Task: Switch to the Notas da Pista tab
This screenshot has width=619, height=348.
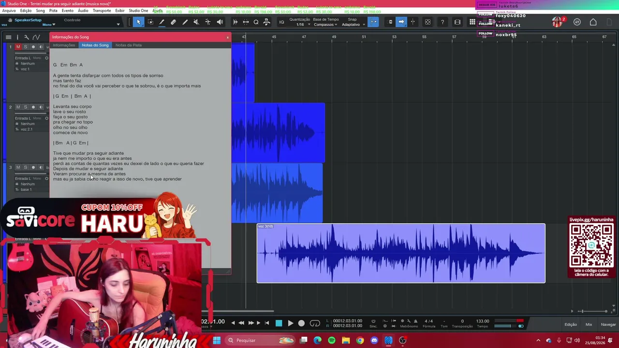Action: pos(129,45)
